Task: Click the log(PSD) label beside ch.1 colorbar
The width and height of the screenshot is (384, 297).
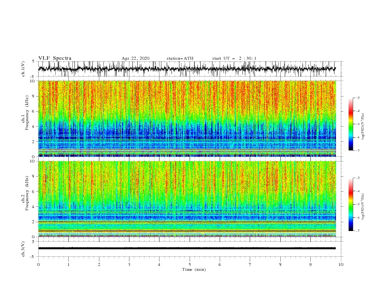Action: tap(363, 127)
